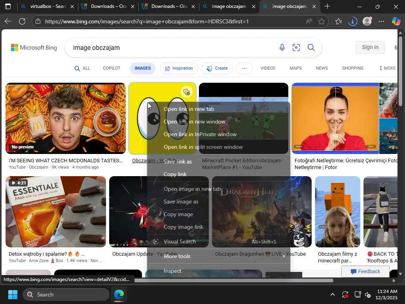
Task: Select the COPILOT search category
Action: click(112, 68)
